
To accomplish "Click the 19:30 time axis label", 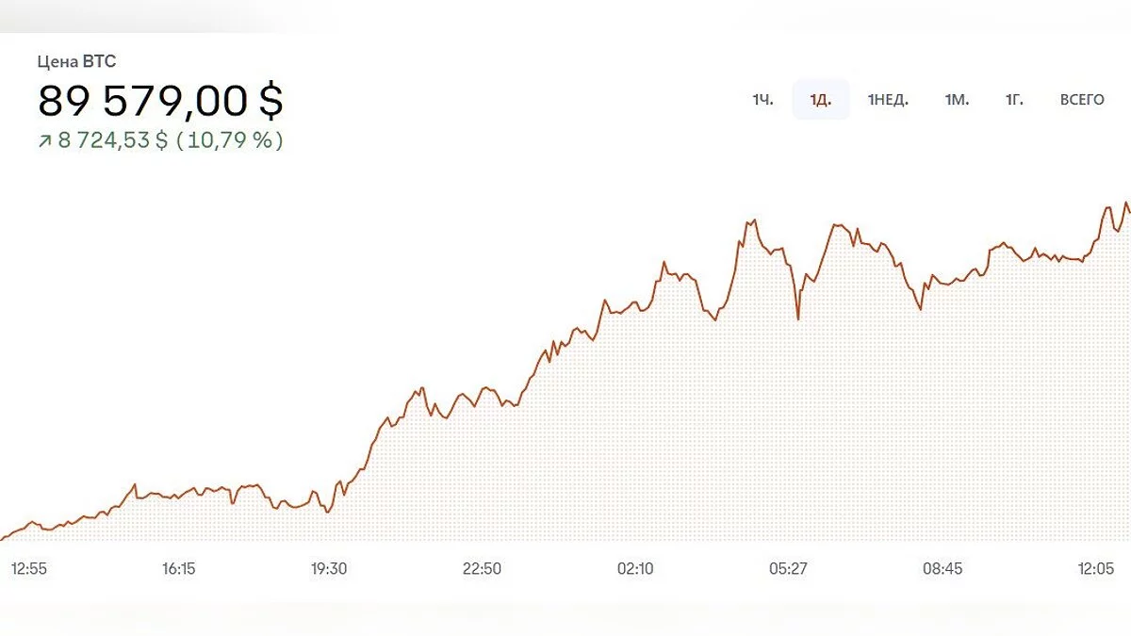I will 329,568.
